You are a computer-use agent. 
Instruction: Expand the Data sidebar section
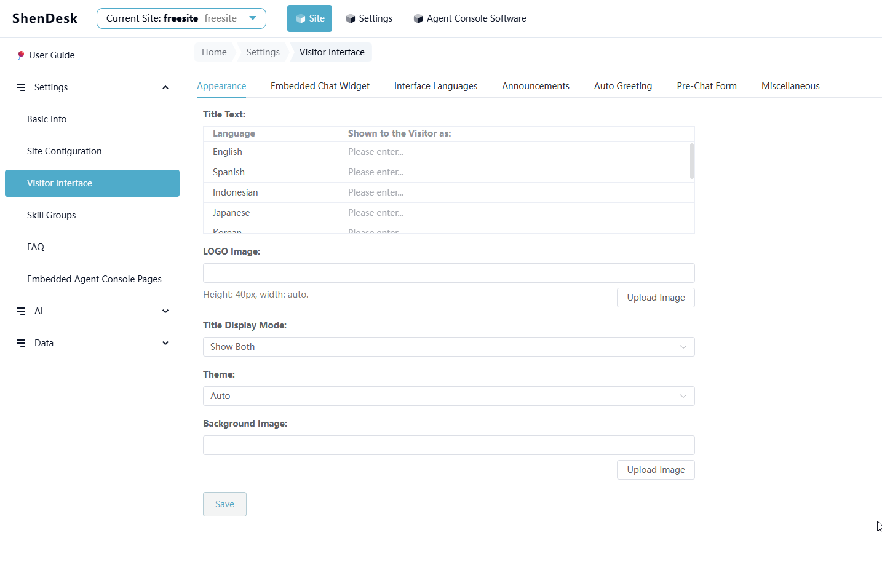(x=165, y=343)
